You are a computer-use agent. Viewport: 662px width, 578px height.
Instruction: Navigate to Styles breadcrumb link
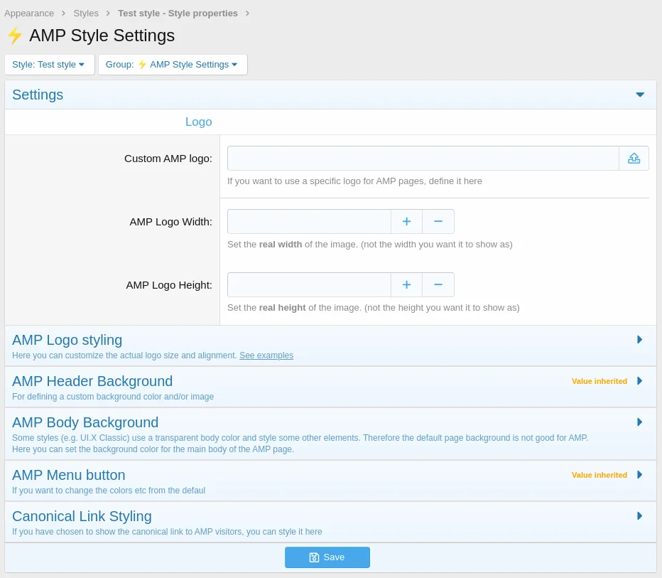point(86,14)
